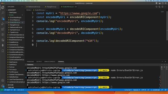The height and width of the screenshot is (94, 168).
Task: Click JavaScript language mode in status bar
Action: pos(155,90)
